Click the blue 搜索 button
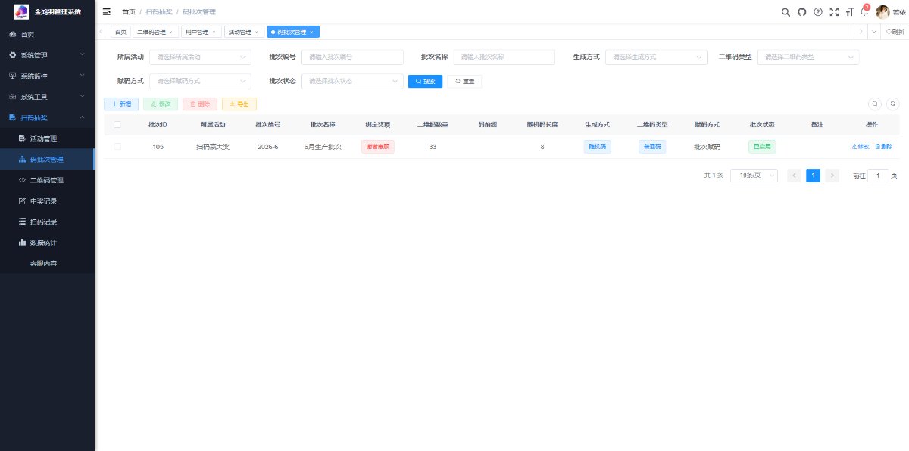The image size is (909, 451). [425, 80]
